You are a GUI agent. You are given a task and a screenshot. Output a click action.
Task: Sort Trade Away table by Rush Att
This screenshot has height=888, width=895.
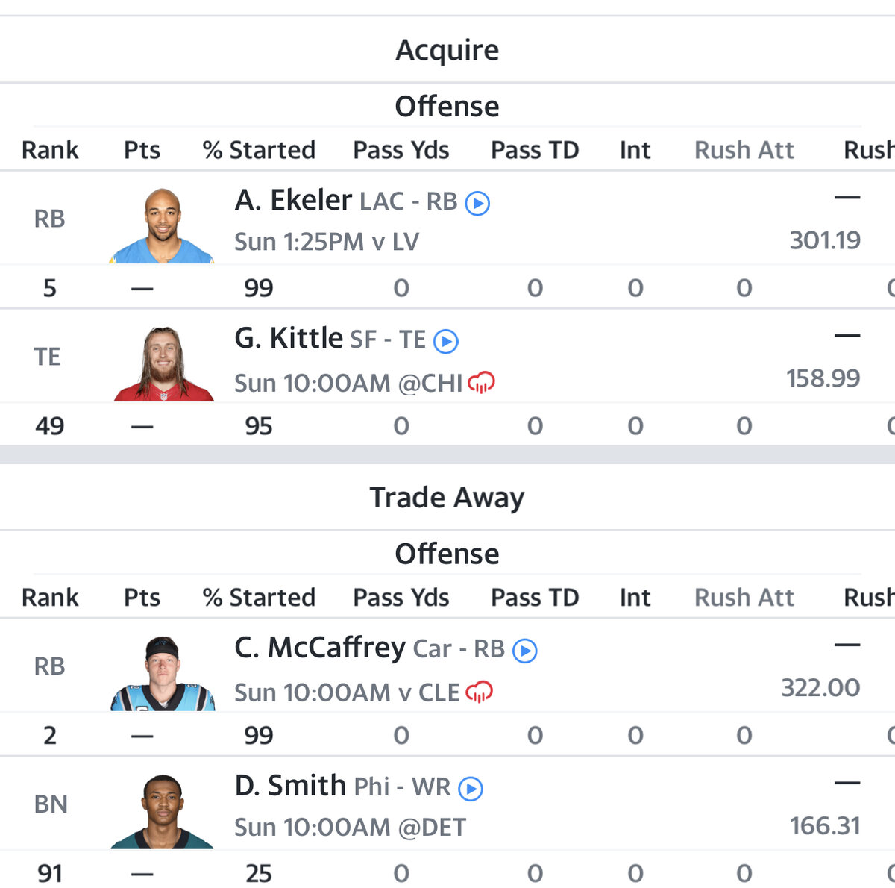tap(744, 598)
